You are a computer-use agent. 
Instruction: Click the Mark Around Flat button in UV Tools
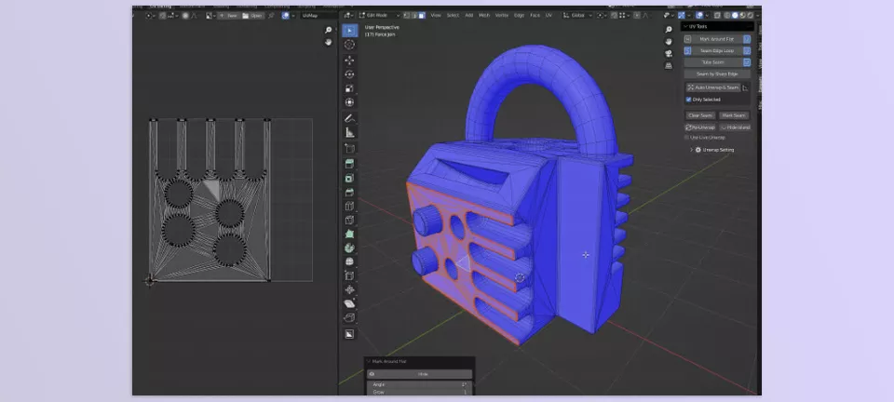[717, 39]
